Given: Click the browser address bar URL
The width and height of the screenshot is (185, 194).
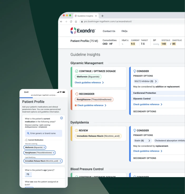Looking at the screenshot, I should click(x=108, y=22).
